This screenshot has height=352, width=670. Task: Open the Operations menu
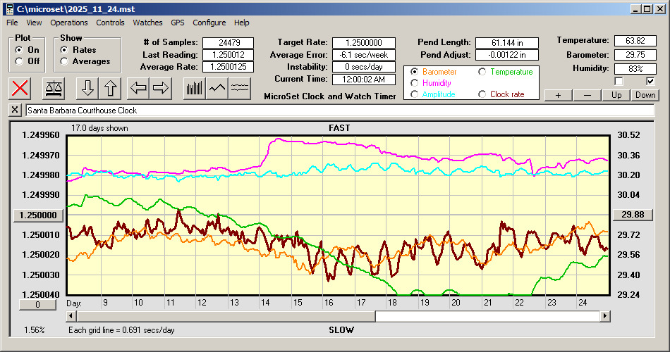69,23
